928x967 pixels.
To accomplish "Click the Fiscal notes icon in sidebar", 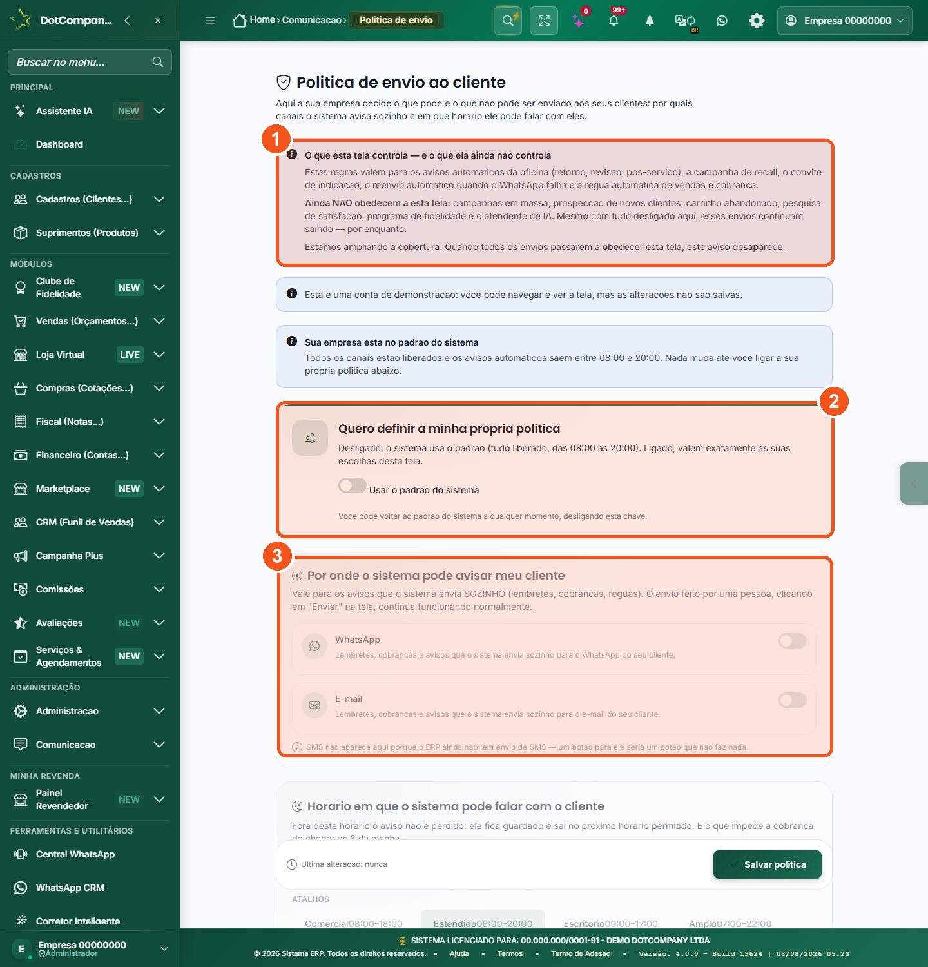I will (21, 422).
